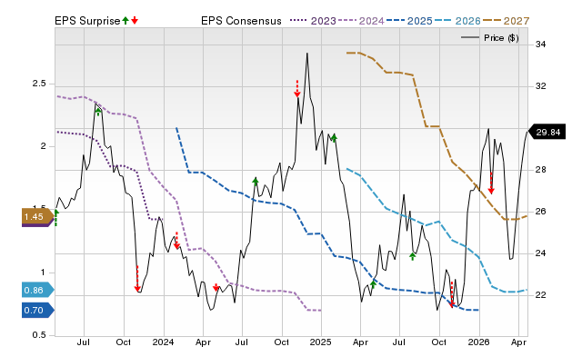Select the green EPS surprise arrow at the July 2023 price peak

coord(98,112)
